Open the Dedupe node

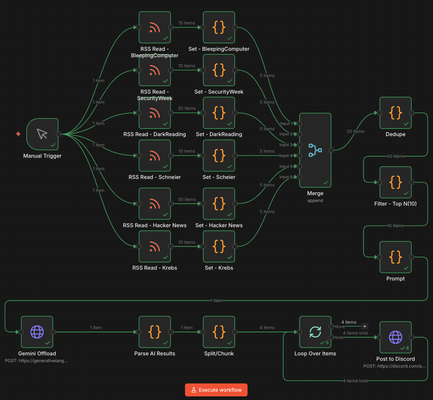(x=396, y=112)
